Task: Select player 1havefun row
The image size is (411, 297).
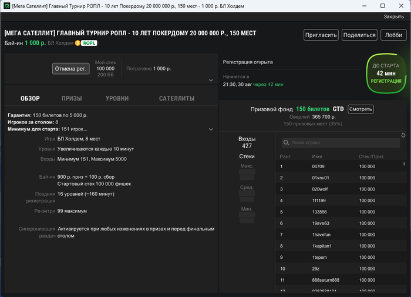Action: pyautogui.click(x=341, y=235)
